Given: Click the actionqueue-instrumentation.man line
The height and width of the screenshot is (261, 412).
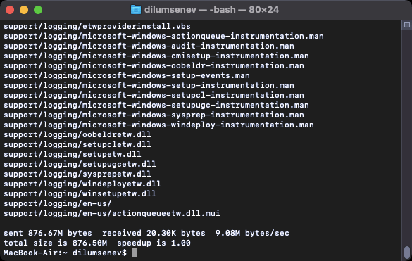Looking at the screenshot, I should 163,36.
